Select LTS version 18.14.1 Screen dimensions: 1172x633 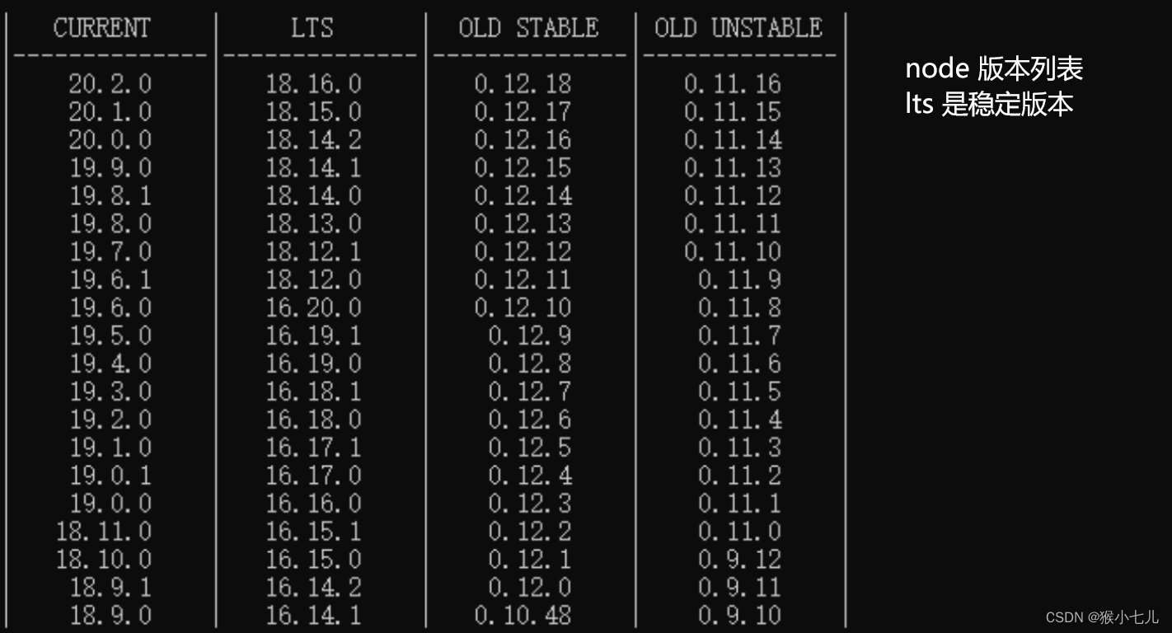click(x=313, y=167)
